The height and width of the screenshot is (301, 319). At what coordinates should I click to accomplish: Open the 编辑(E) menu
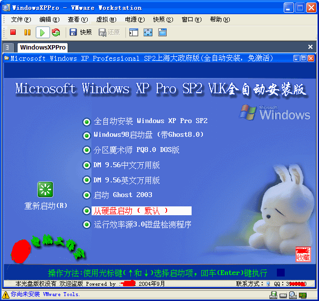(49, 20)
